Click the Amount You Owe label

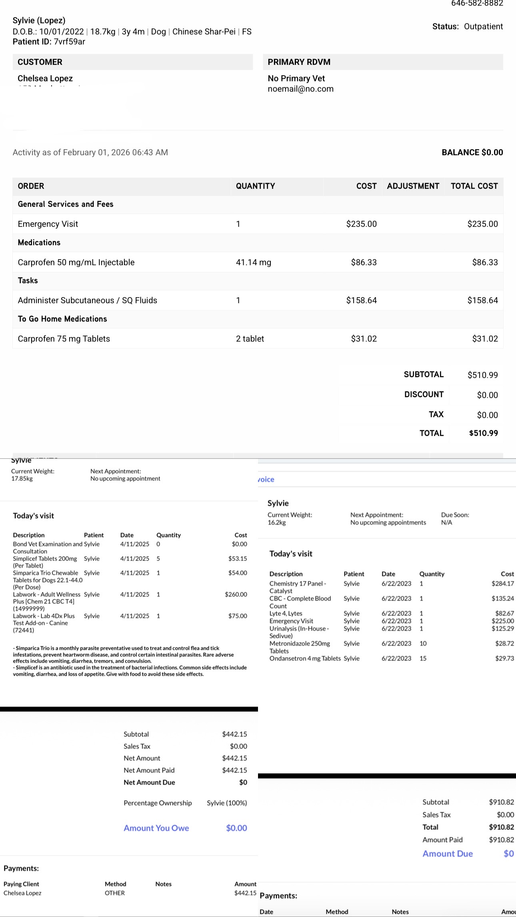pyautogui.click(x=156, y=828)
